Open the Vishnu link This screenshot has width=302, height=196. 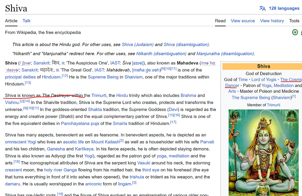(12, 102)
